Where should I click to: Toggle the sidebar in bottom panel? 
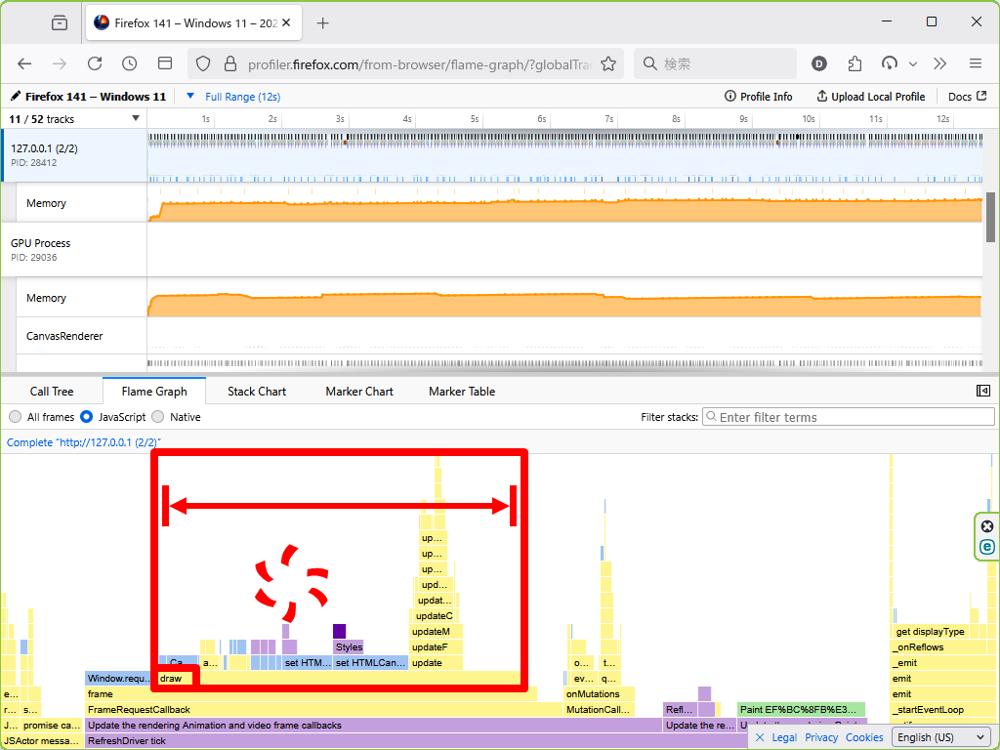click(x=983, y=391)
